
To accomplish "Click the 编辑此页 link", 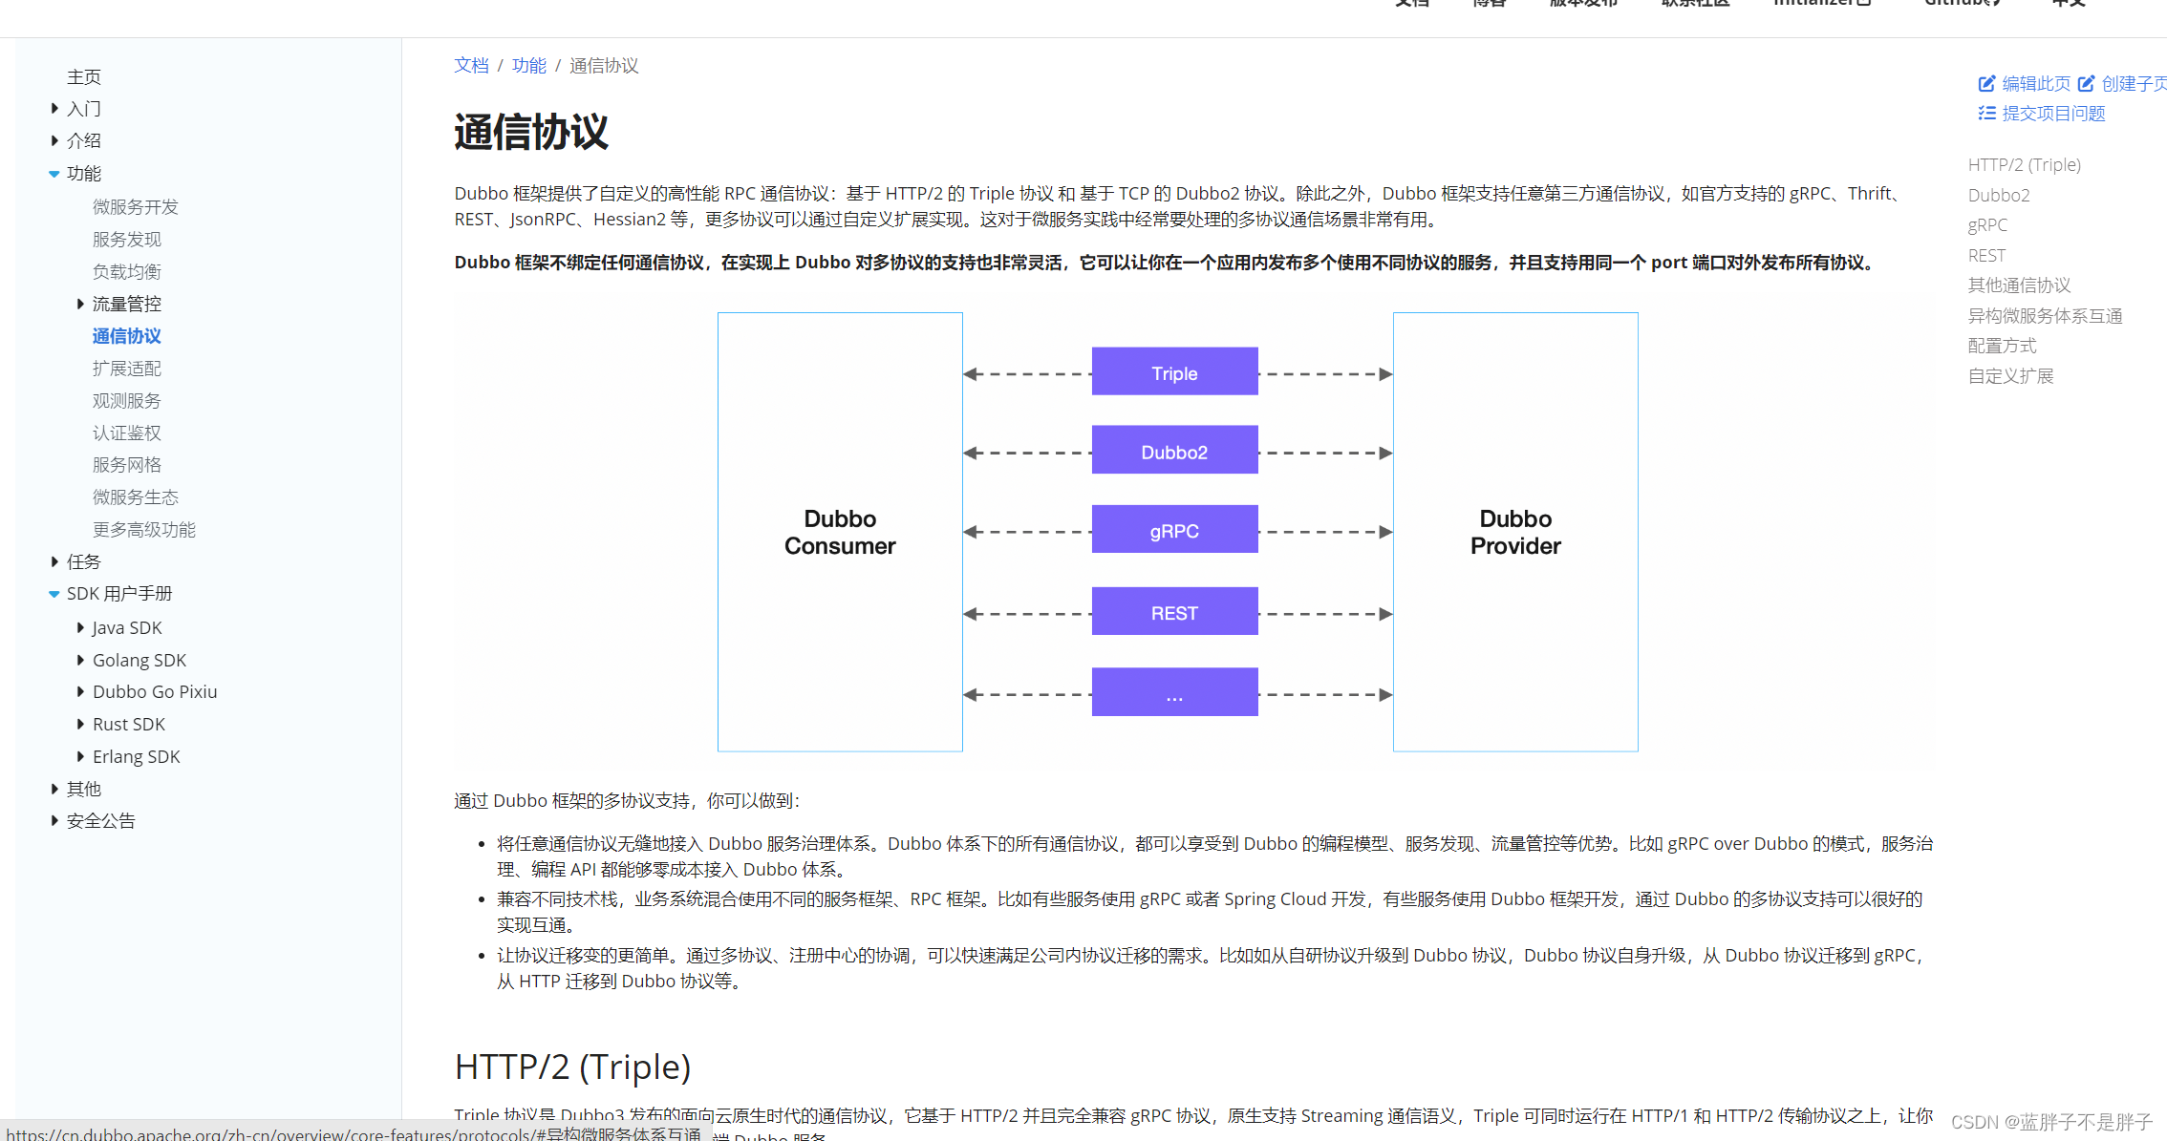I will [2036, 84].
